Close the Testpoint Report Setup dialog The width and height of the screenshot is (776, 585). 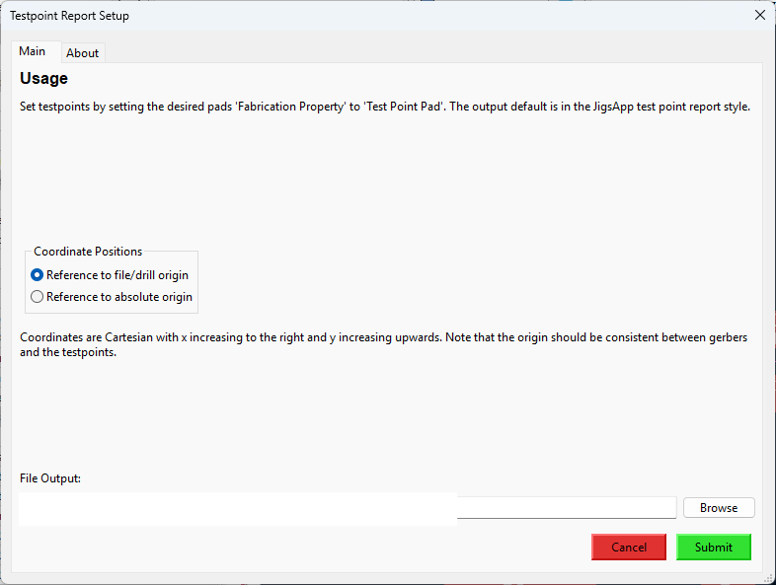pos(759,15)
